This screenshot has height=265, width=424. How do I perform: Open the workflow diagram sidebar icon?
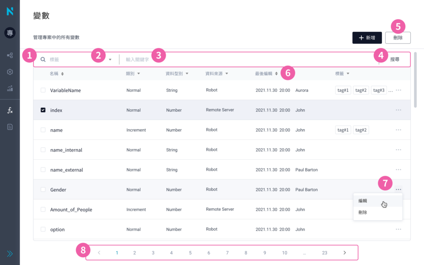tap(10, 55)
